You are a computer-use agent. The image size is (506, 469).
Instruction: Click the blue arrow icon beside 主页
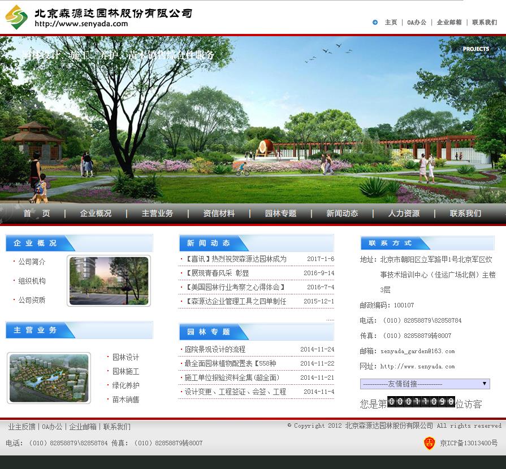click(375, 23)
